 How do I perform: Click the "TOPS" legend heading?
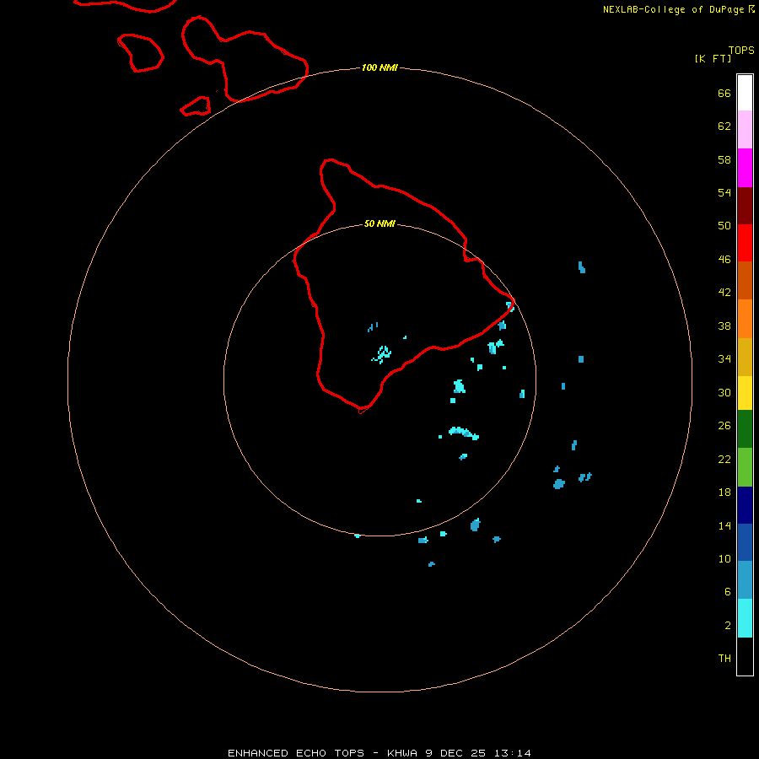(741, 51)
